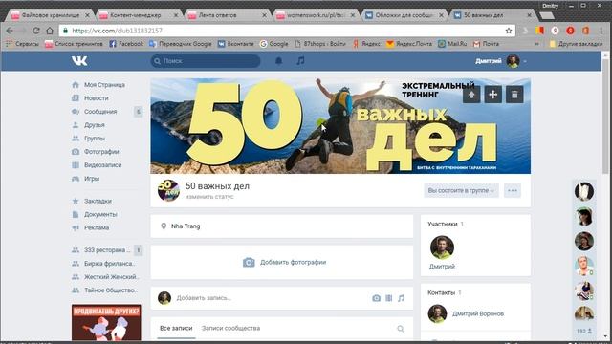Switch to the 'Файловое хранилище' browser tab
The image size is (612, 344).
click(x=51, y=15)
